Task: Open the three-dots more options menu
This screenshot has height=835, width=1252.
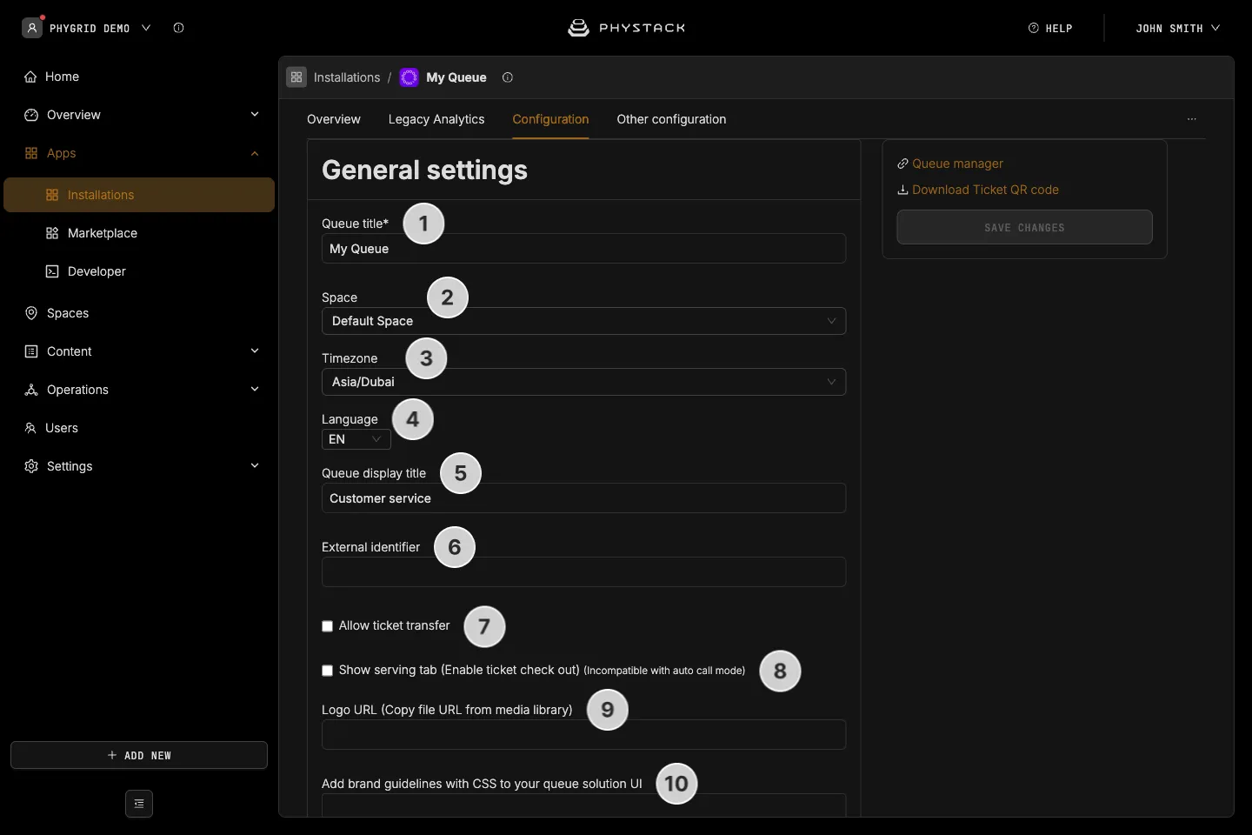Action: coord(1192,119)
